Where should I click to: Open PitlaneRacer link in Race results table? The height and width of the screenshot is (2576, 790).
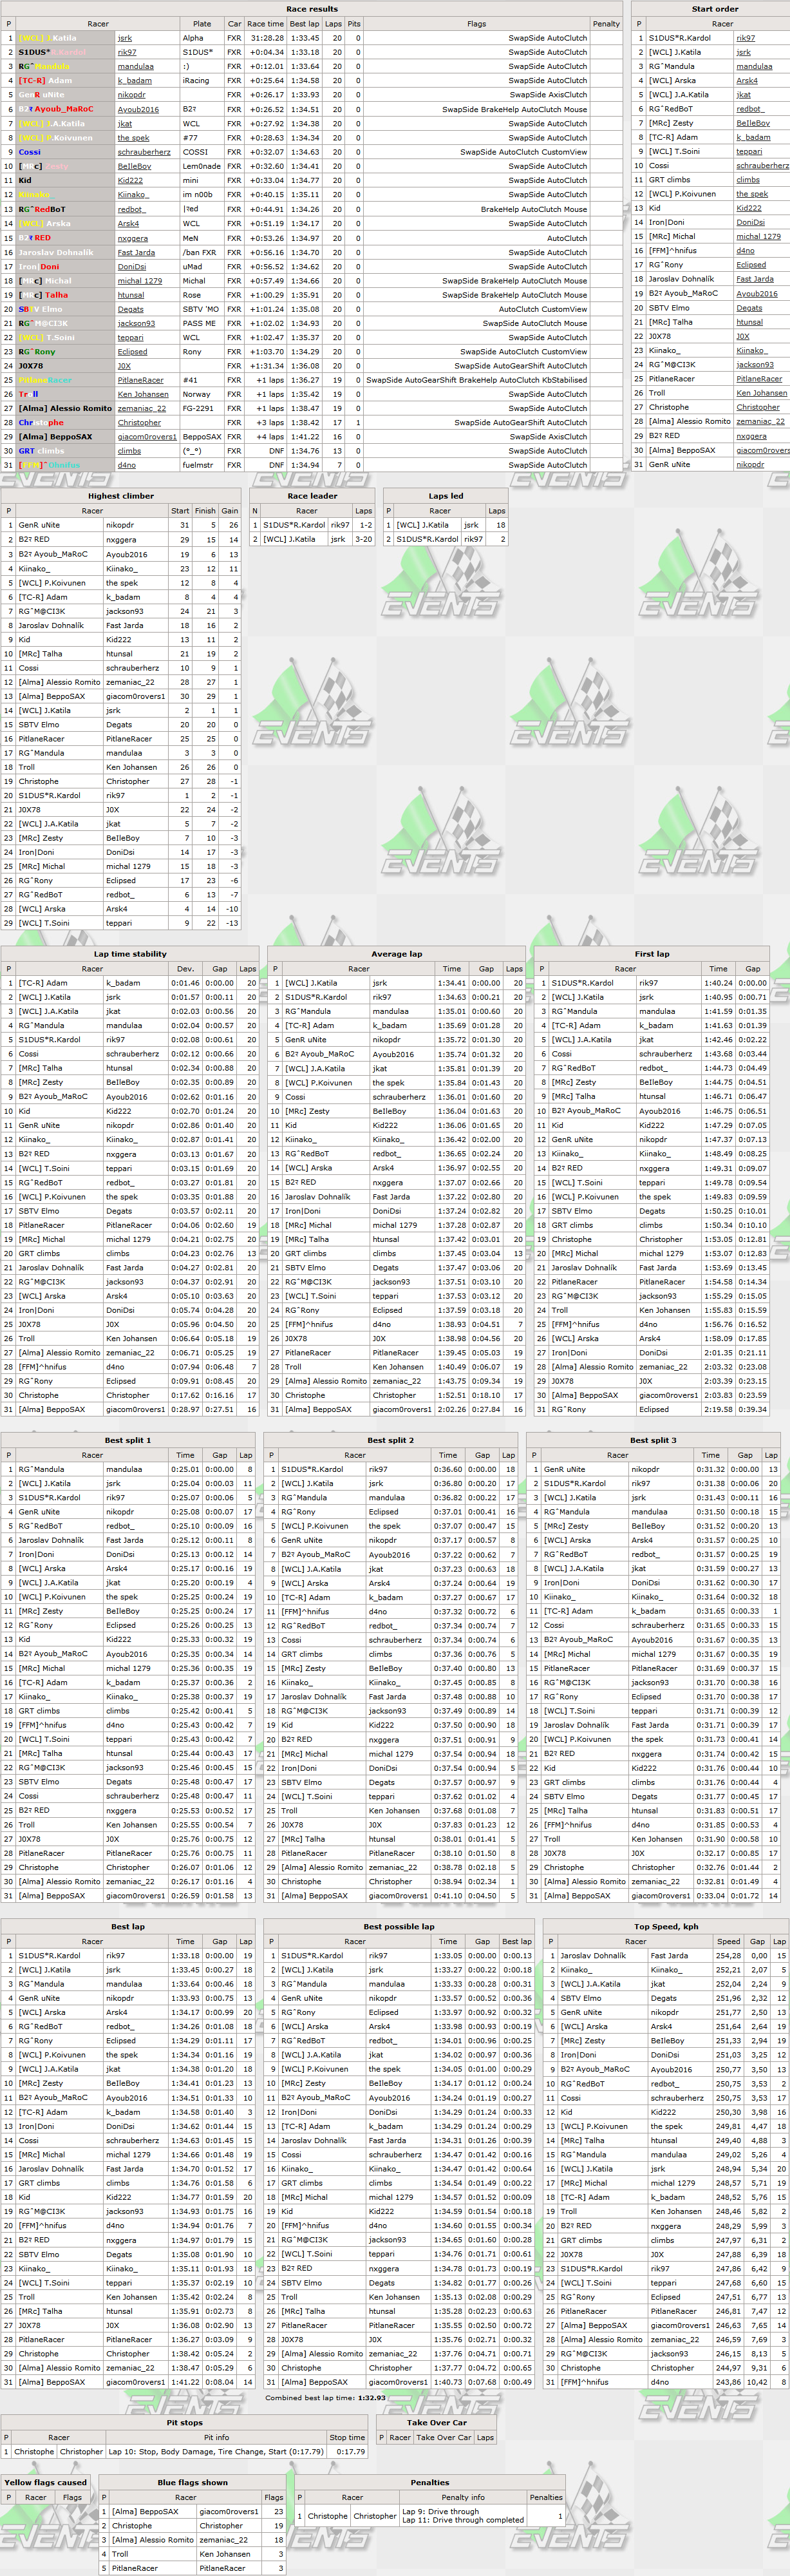[x=140, y=380]
